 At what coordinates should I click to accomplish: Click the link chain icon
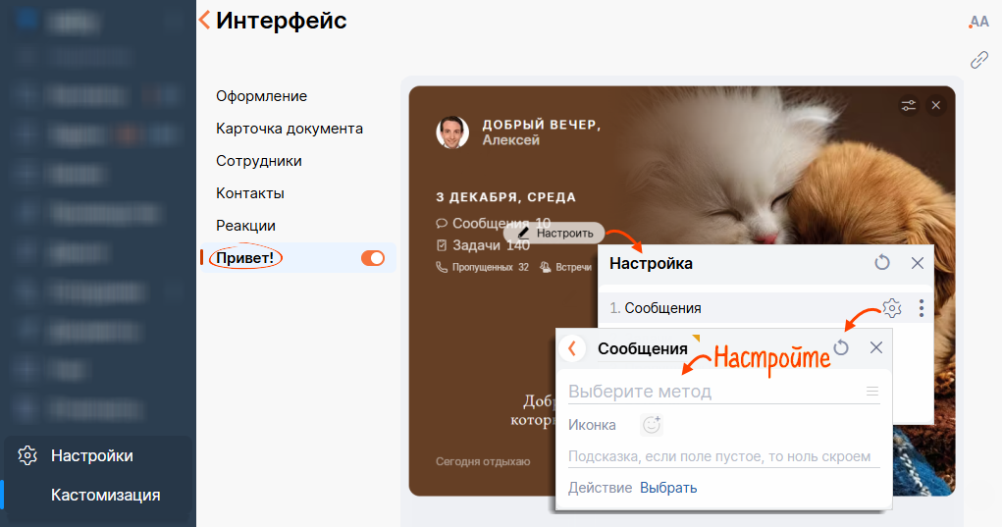coord(979,60)
